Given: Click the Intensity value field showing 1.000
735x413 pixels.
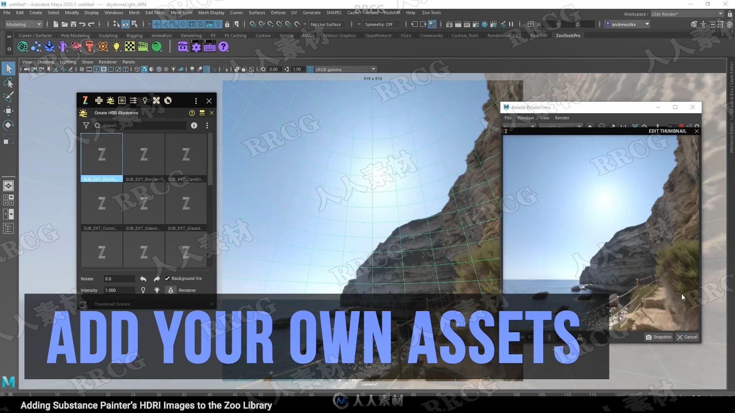Looking at the screenshot, I should click(119, 290).
